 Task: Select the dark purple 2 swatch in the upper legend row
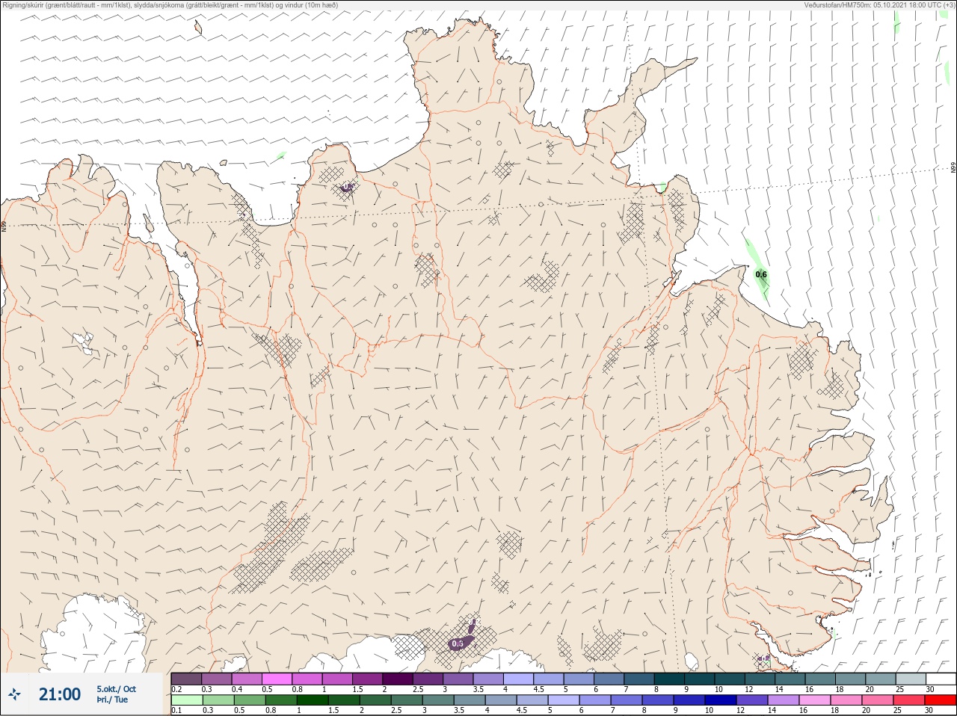point(399,679)
